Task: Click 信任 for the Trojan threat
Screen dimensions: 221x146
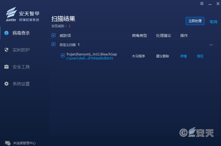Action: pos(200,56)
